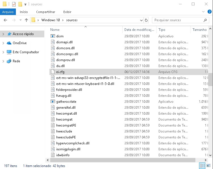Click the iasmigplugin.dll file name

[x=68, y=149]
